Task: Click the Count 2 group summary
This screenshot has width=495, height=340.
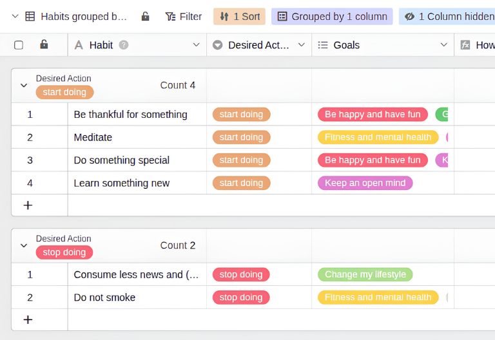Action: pos(178,245)
